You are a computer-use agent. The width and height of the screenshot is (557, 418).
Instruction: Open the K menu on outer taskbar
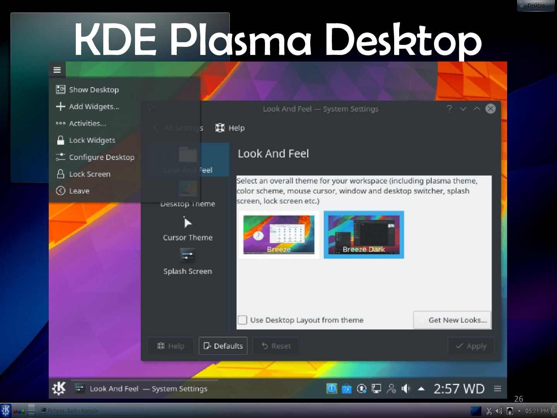(x=6, y=410)
